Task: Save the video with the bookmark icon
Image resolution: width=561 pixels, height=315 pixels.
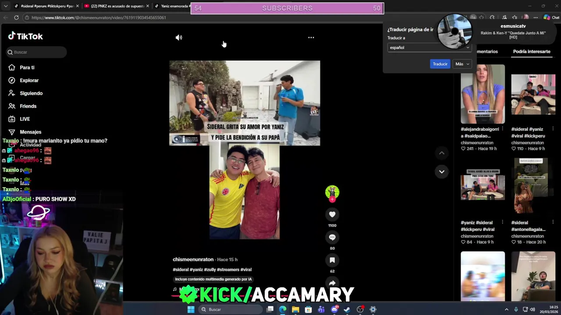Action: [x=332, y=260]
